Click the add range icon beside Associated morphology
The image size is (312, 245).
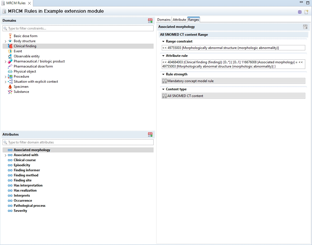click(305, 27)
